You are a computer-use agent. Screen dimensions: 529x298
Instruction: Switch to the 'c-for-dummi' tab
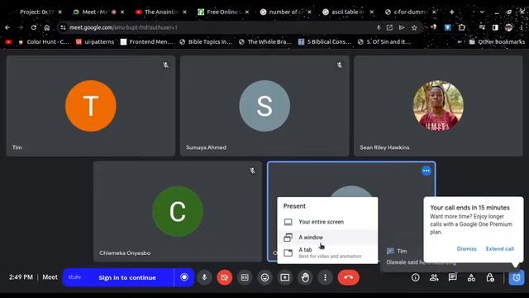pos(410,12)
